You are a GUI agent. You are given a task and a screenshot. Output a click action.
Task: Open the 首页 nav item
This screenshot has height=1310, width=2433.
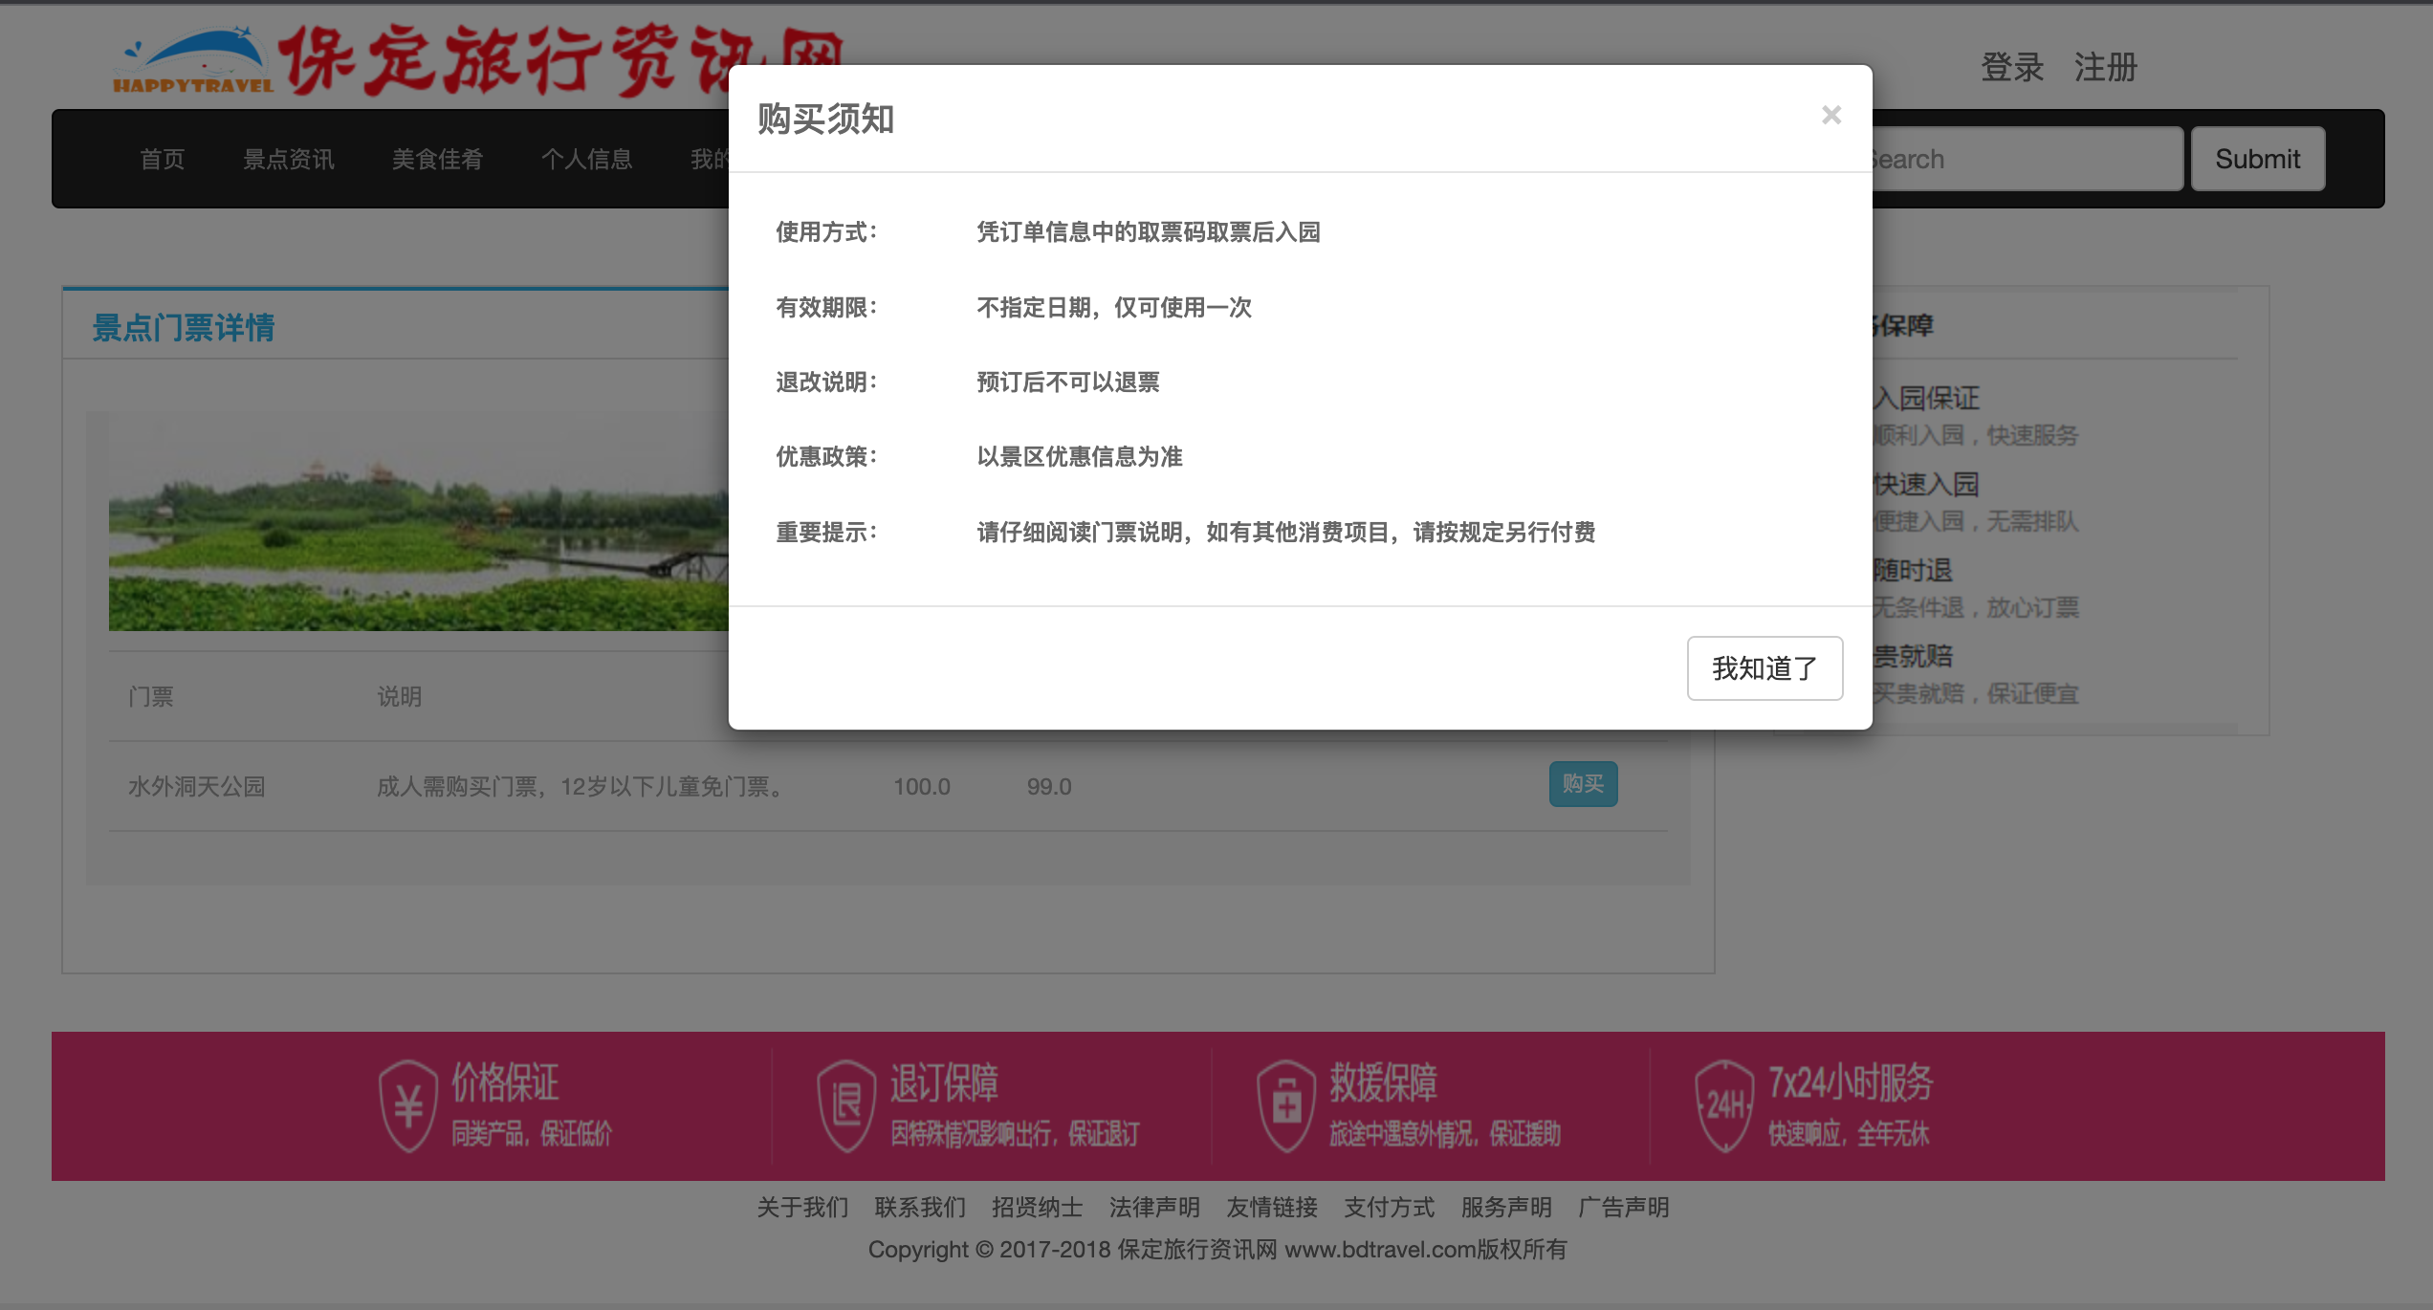[x=163, y=159]
